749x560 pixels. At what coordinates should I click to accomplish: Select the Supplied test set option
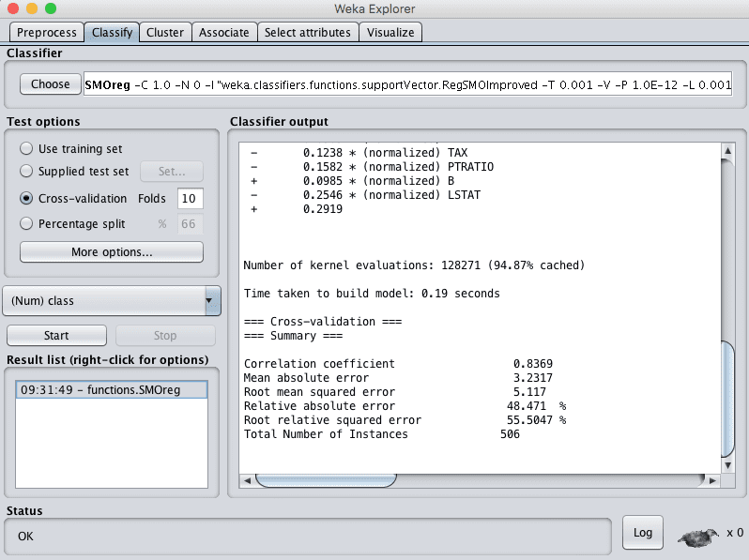tap(26, 171)
